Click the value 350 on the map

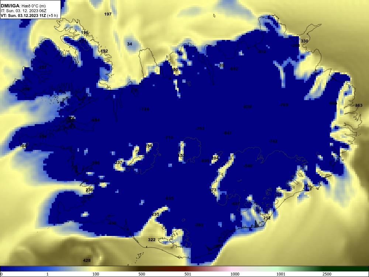point(175,69)
